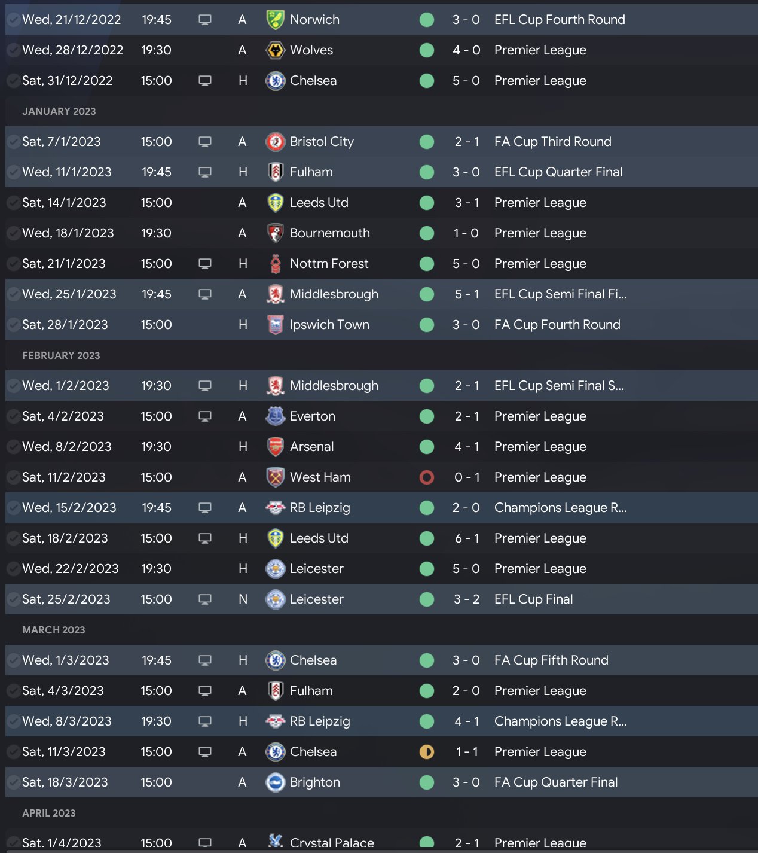Toggle checkmark beside Wed 8/2/2023 Arsenal match

pyautogui.click(x=13, y=447)
